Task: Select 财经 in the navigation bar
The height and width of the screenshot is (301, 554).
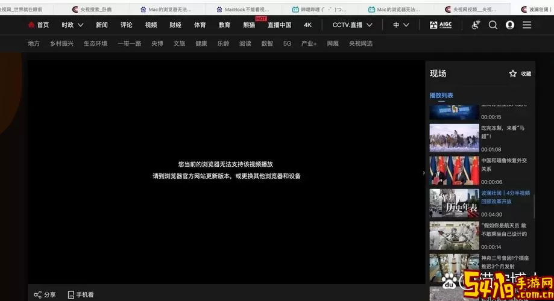Action: click(x=175, y=25)
